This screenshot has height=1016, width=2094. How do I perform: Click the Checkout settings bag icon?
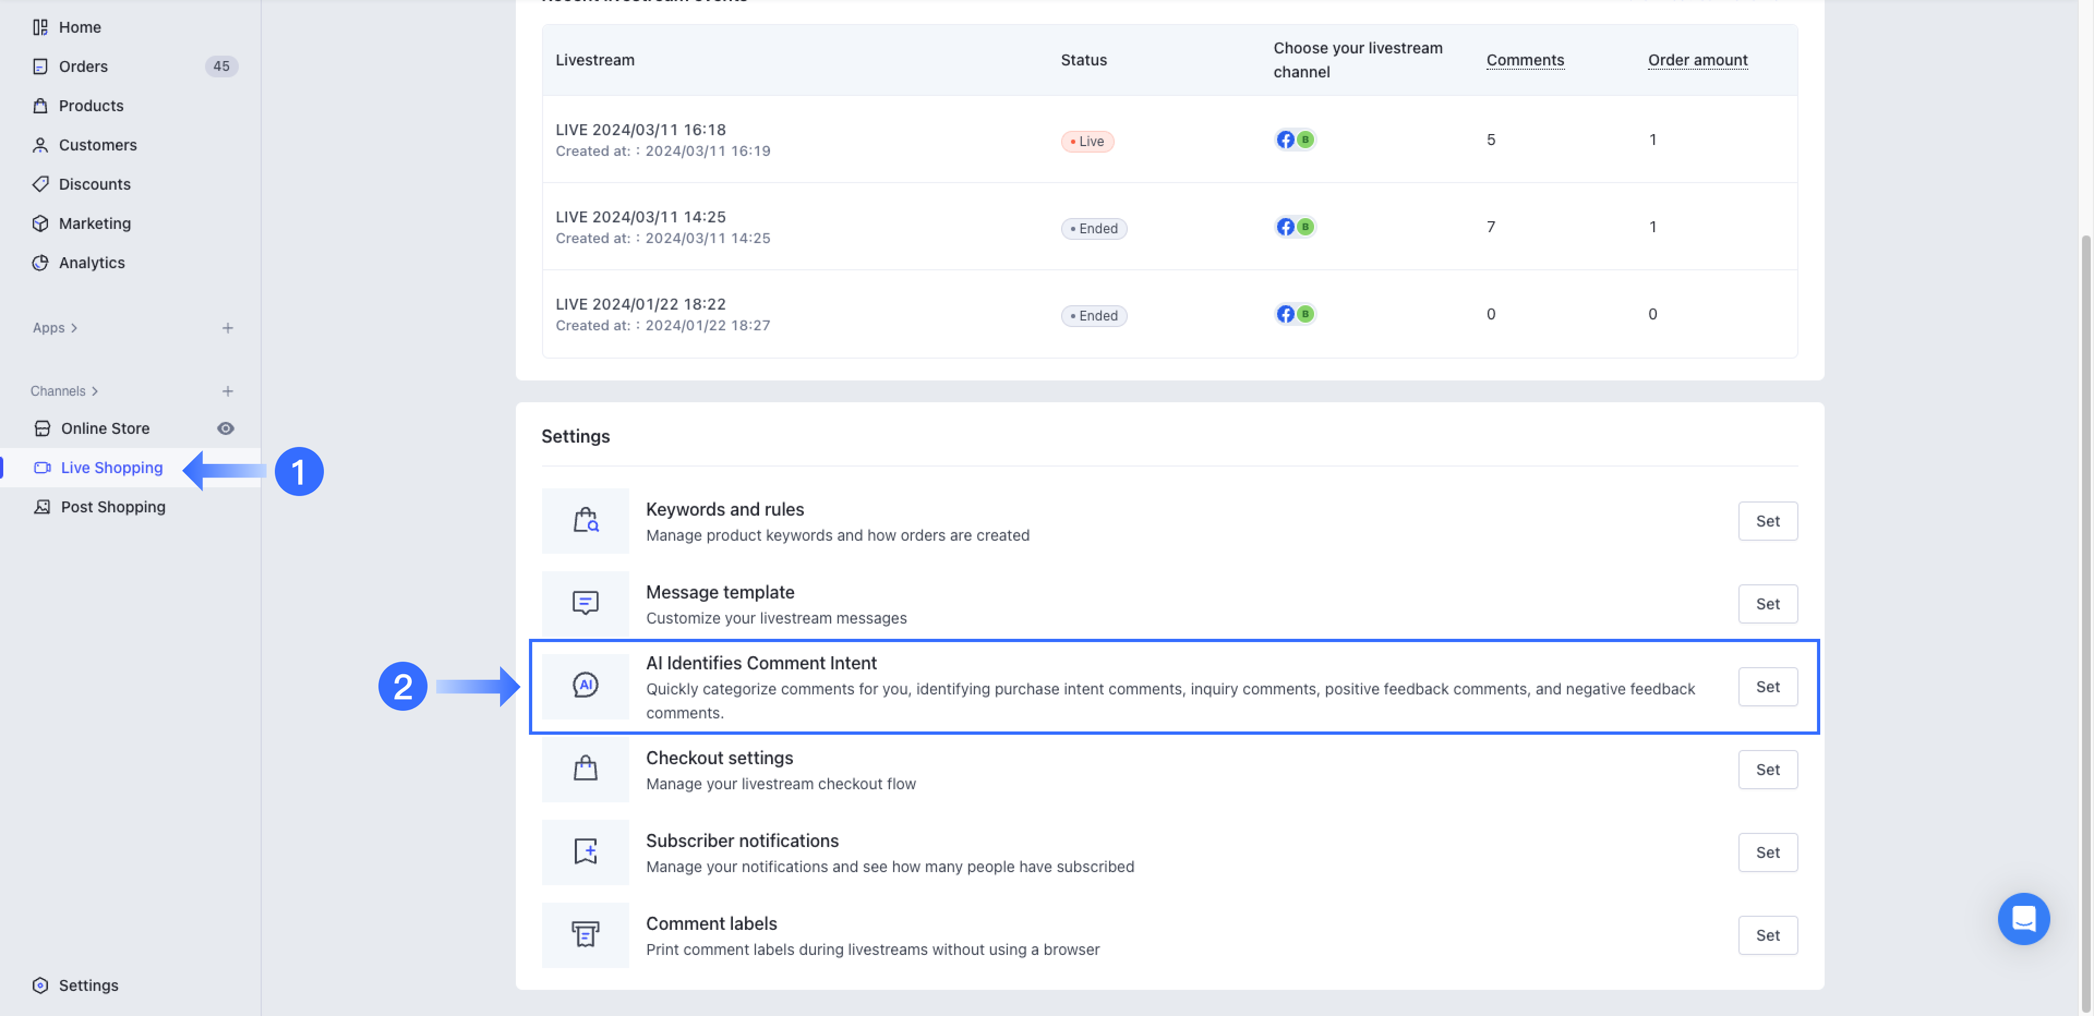(585, 768)
